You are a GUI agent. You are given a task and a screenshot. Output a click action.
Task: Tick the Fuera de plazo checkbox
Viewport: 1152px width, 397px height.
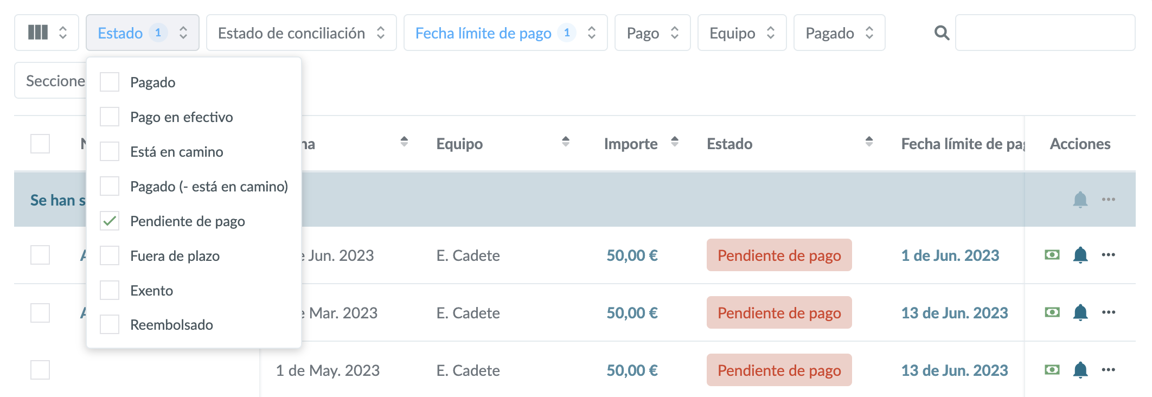coord(110,256)
